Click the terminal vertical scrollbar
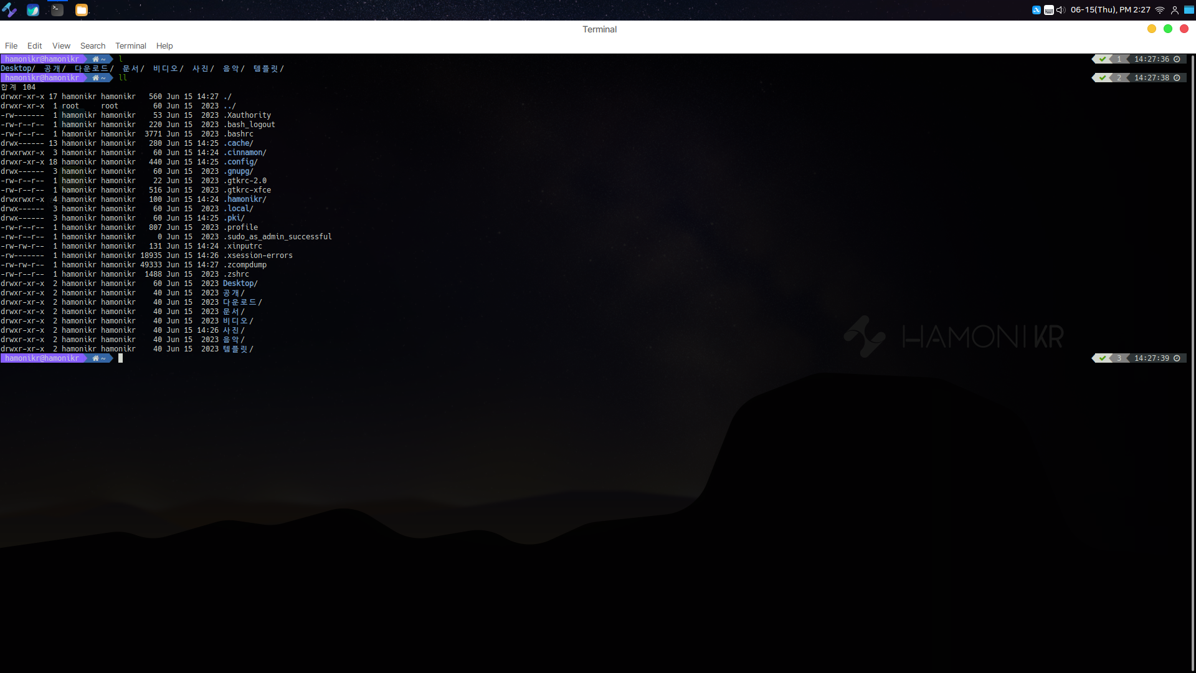This screenshot has width=1196, height=673. point(1192,361)
